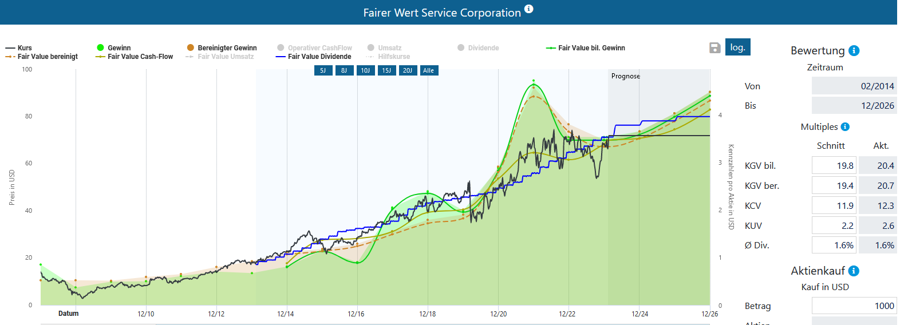Select the 8J time range
Image resolution: width=904 pixels, height=325 pixels.
click(344, 70)
